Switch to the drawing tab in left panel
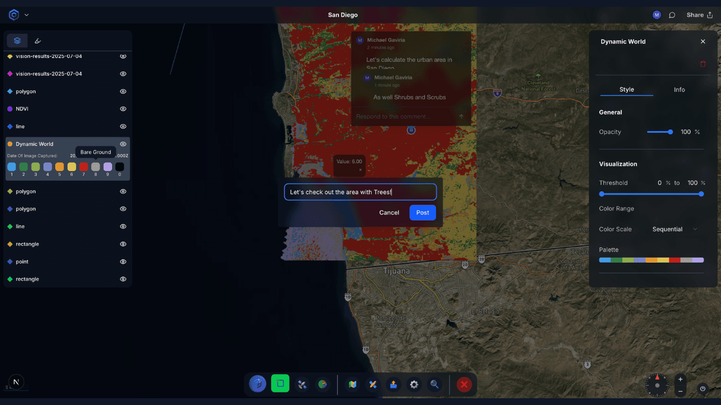 (x=38, y=40)
